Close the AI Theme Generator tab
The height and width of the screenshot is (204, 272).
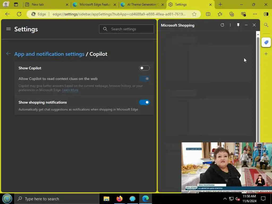163,5
